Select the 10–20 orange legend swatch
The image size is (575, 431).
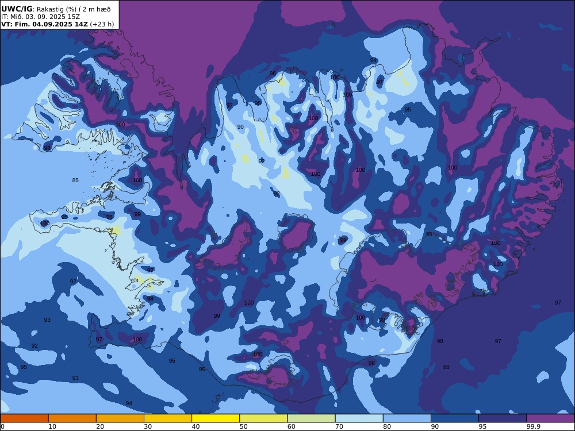coord(72,418)
